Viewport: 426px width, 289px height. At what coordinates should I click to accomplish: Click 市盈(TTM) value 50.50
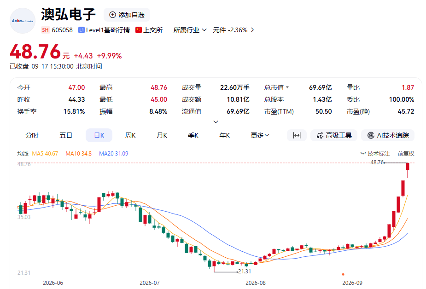(x=324, y=111)
